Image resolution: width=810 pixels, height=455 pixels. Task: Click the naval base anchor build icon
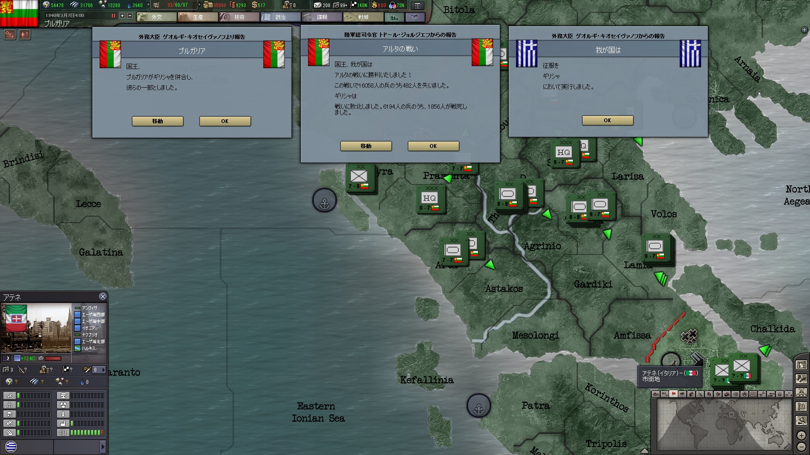click(10, 405)
